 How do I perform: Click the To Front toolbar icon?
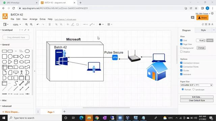(56, 25)
